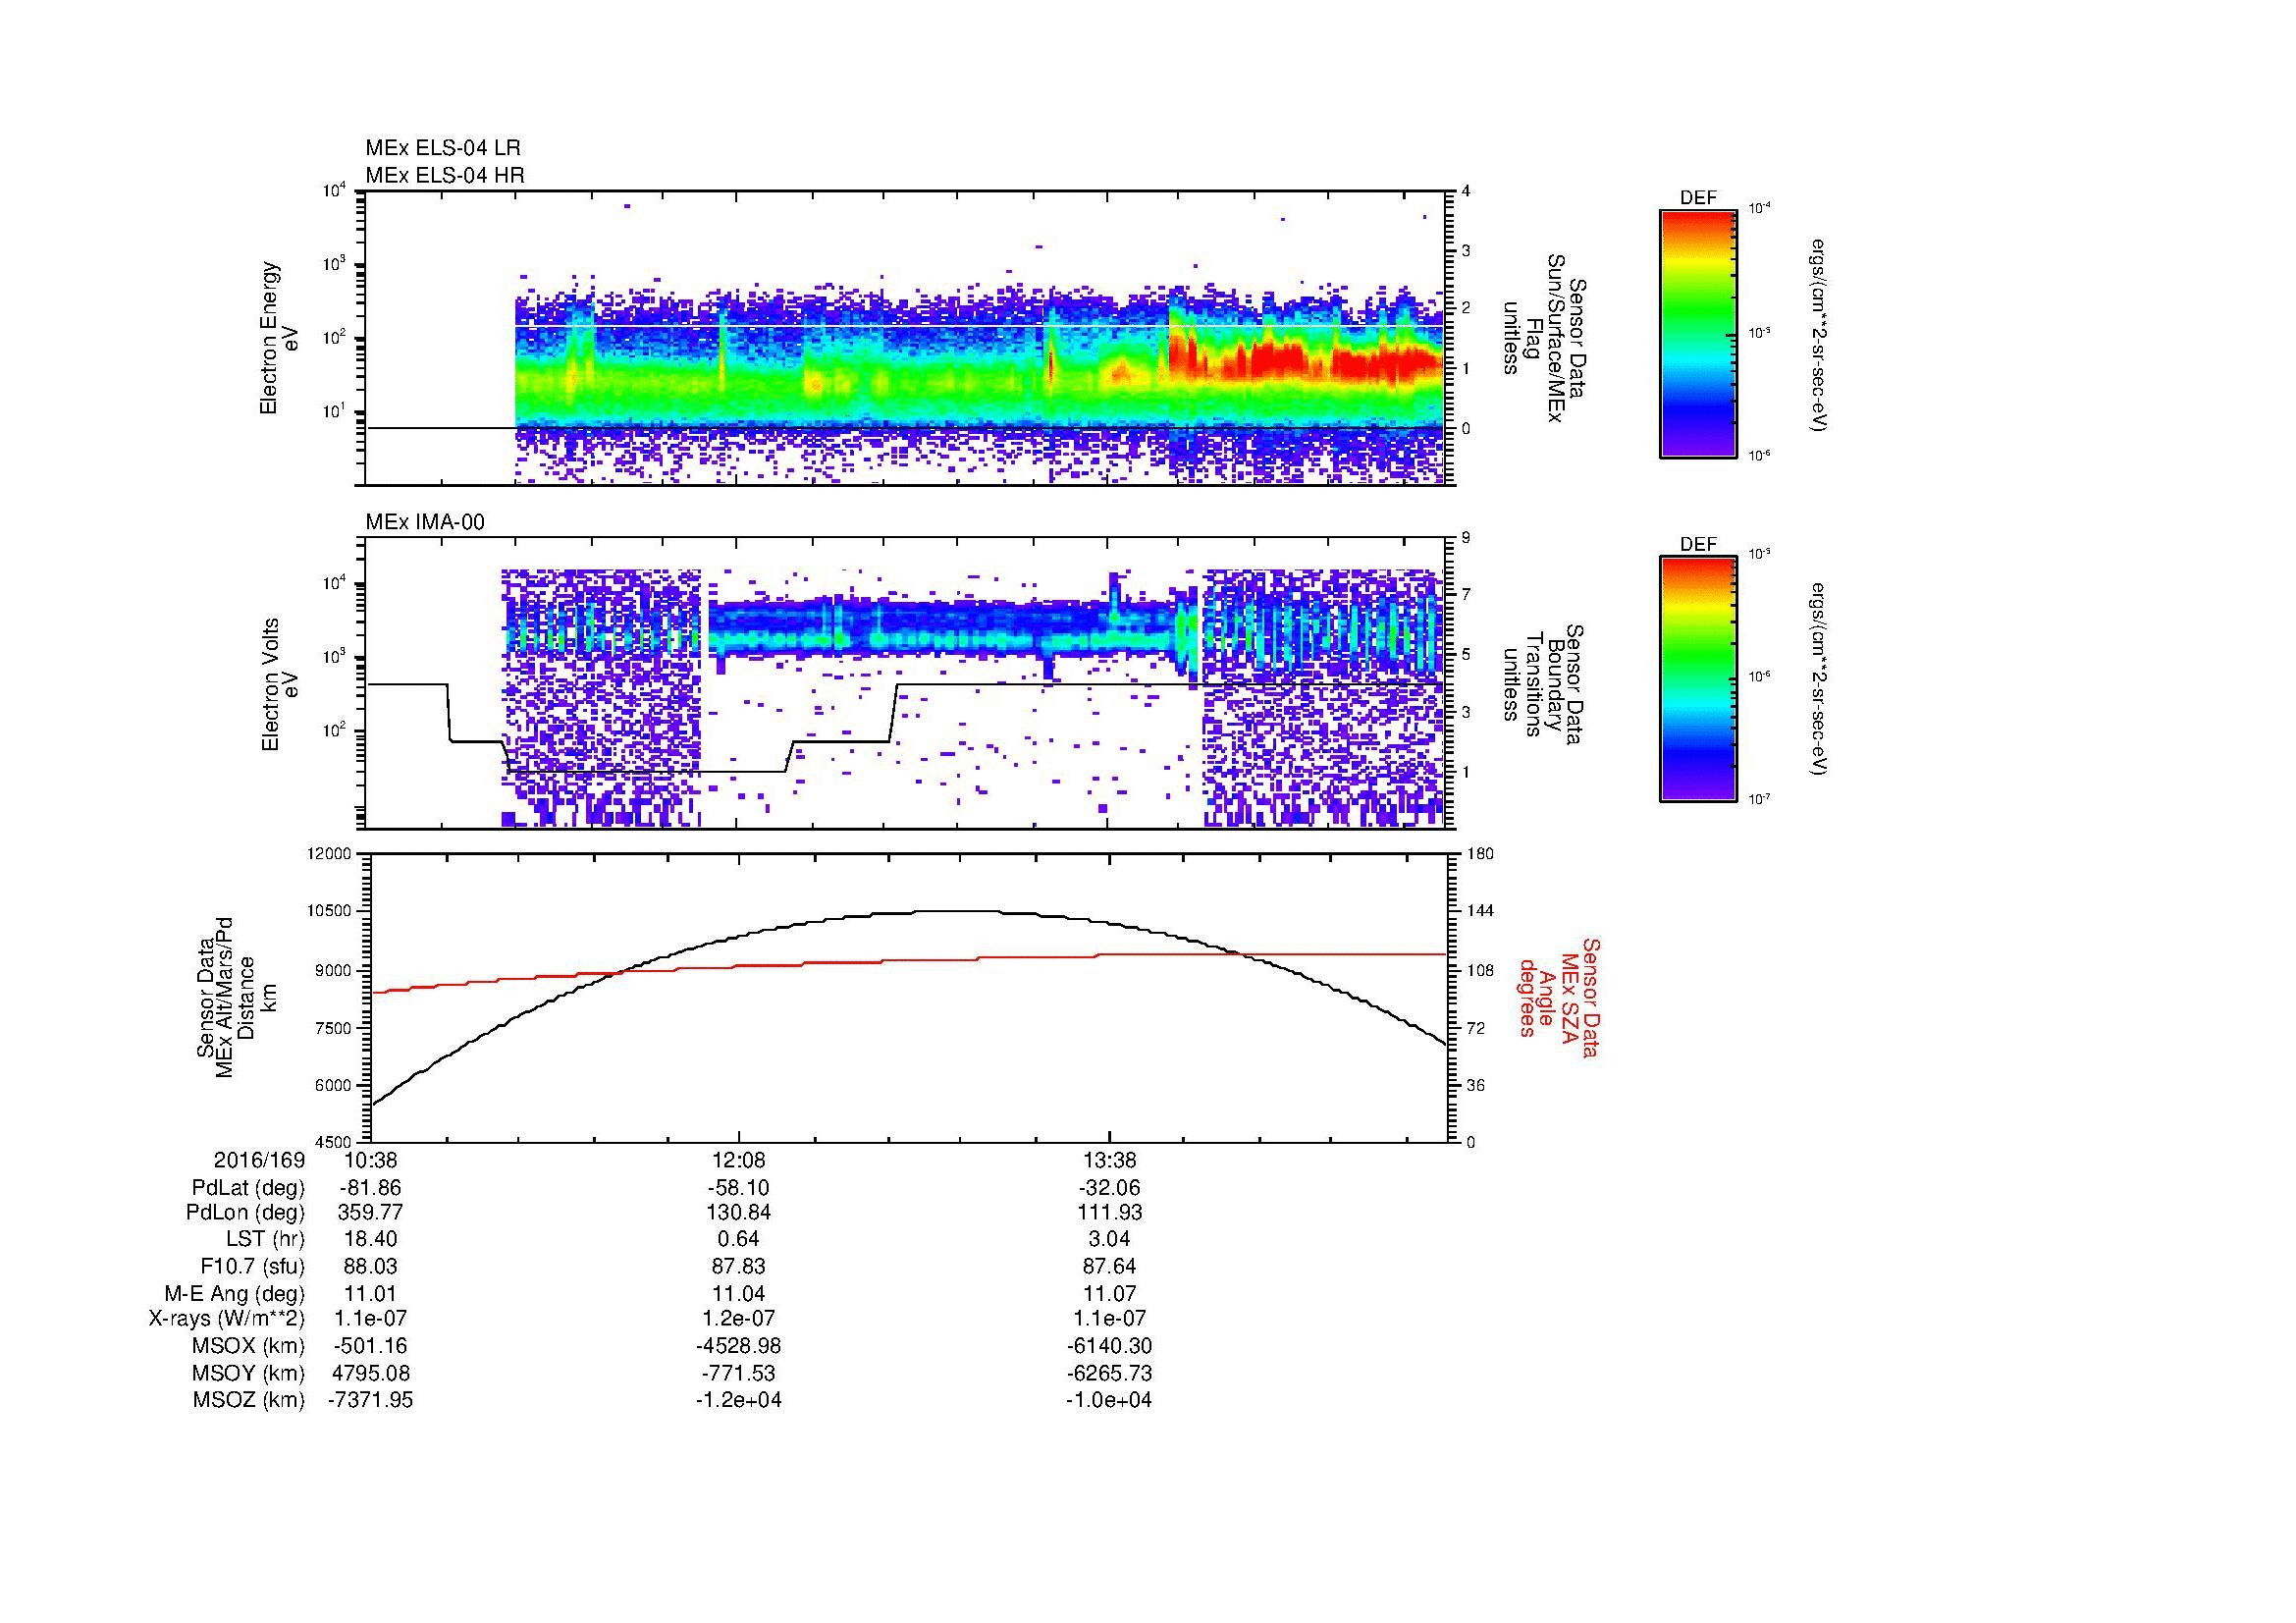Click the lower DEF color bar
Image resolution: width=2296 pixels, height=1623 pixels.
coord(1698,679)
